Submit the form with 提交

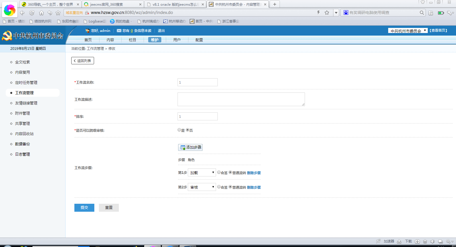[84, 208]
